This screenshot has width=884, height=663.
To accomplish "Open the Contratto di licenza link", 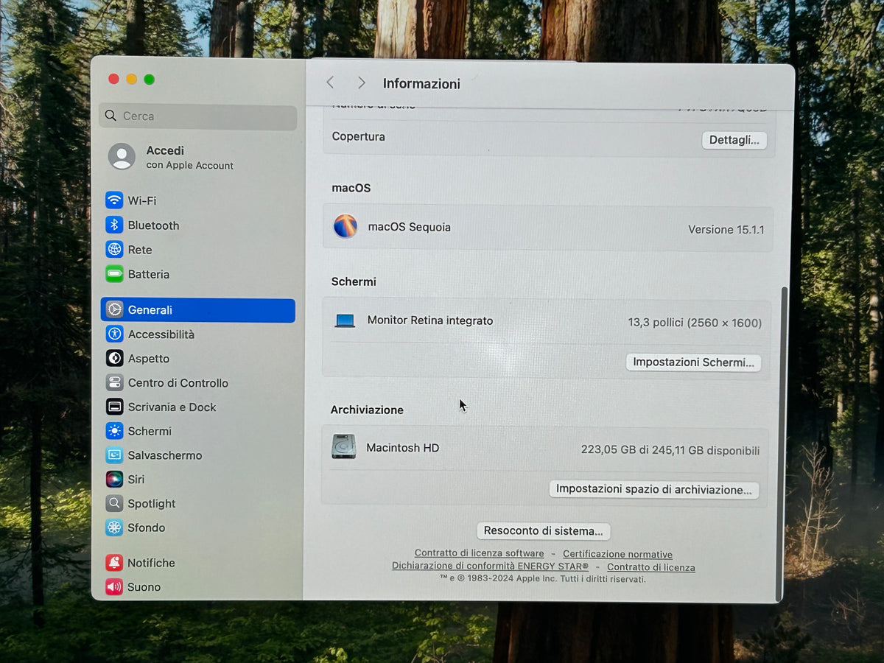I will (650, 567).
